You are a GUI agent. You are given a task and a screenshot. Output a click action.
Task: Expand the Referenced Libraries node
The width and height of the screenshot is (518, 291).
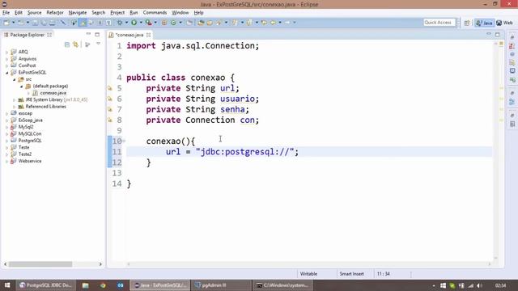point(15,107)
